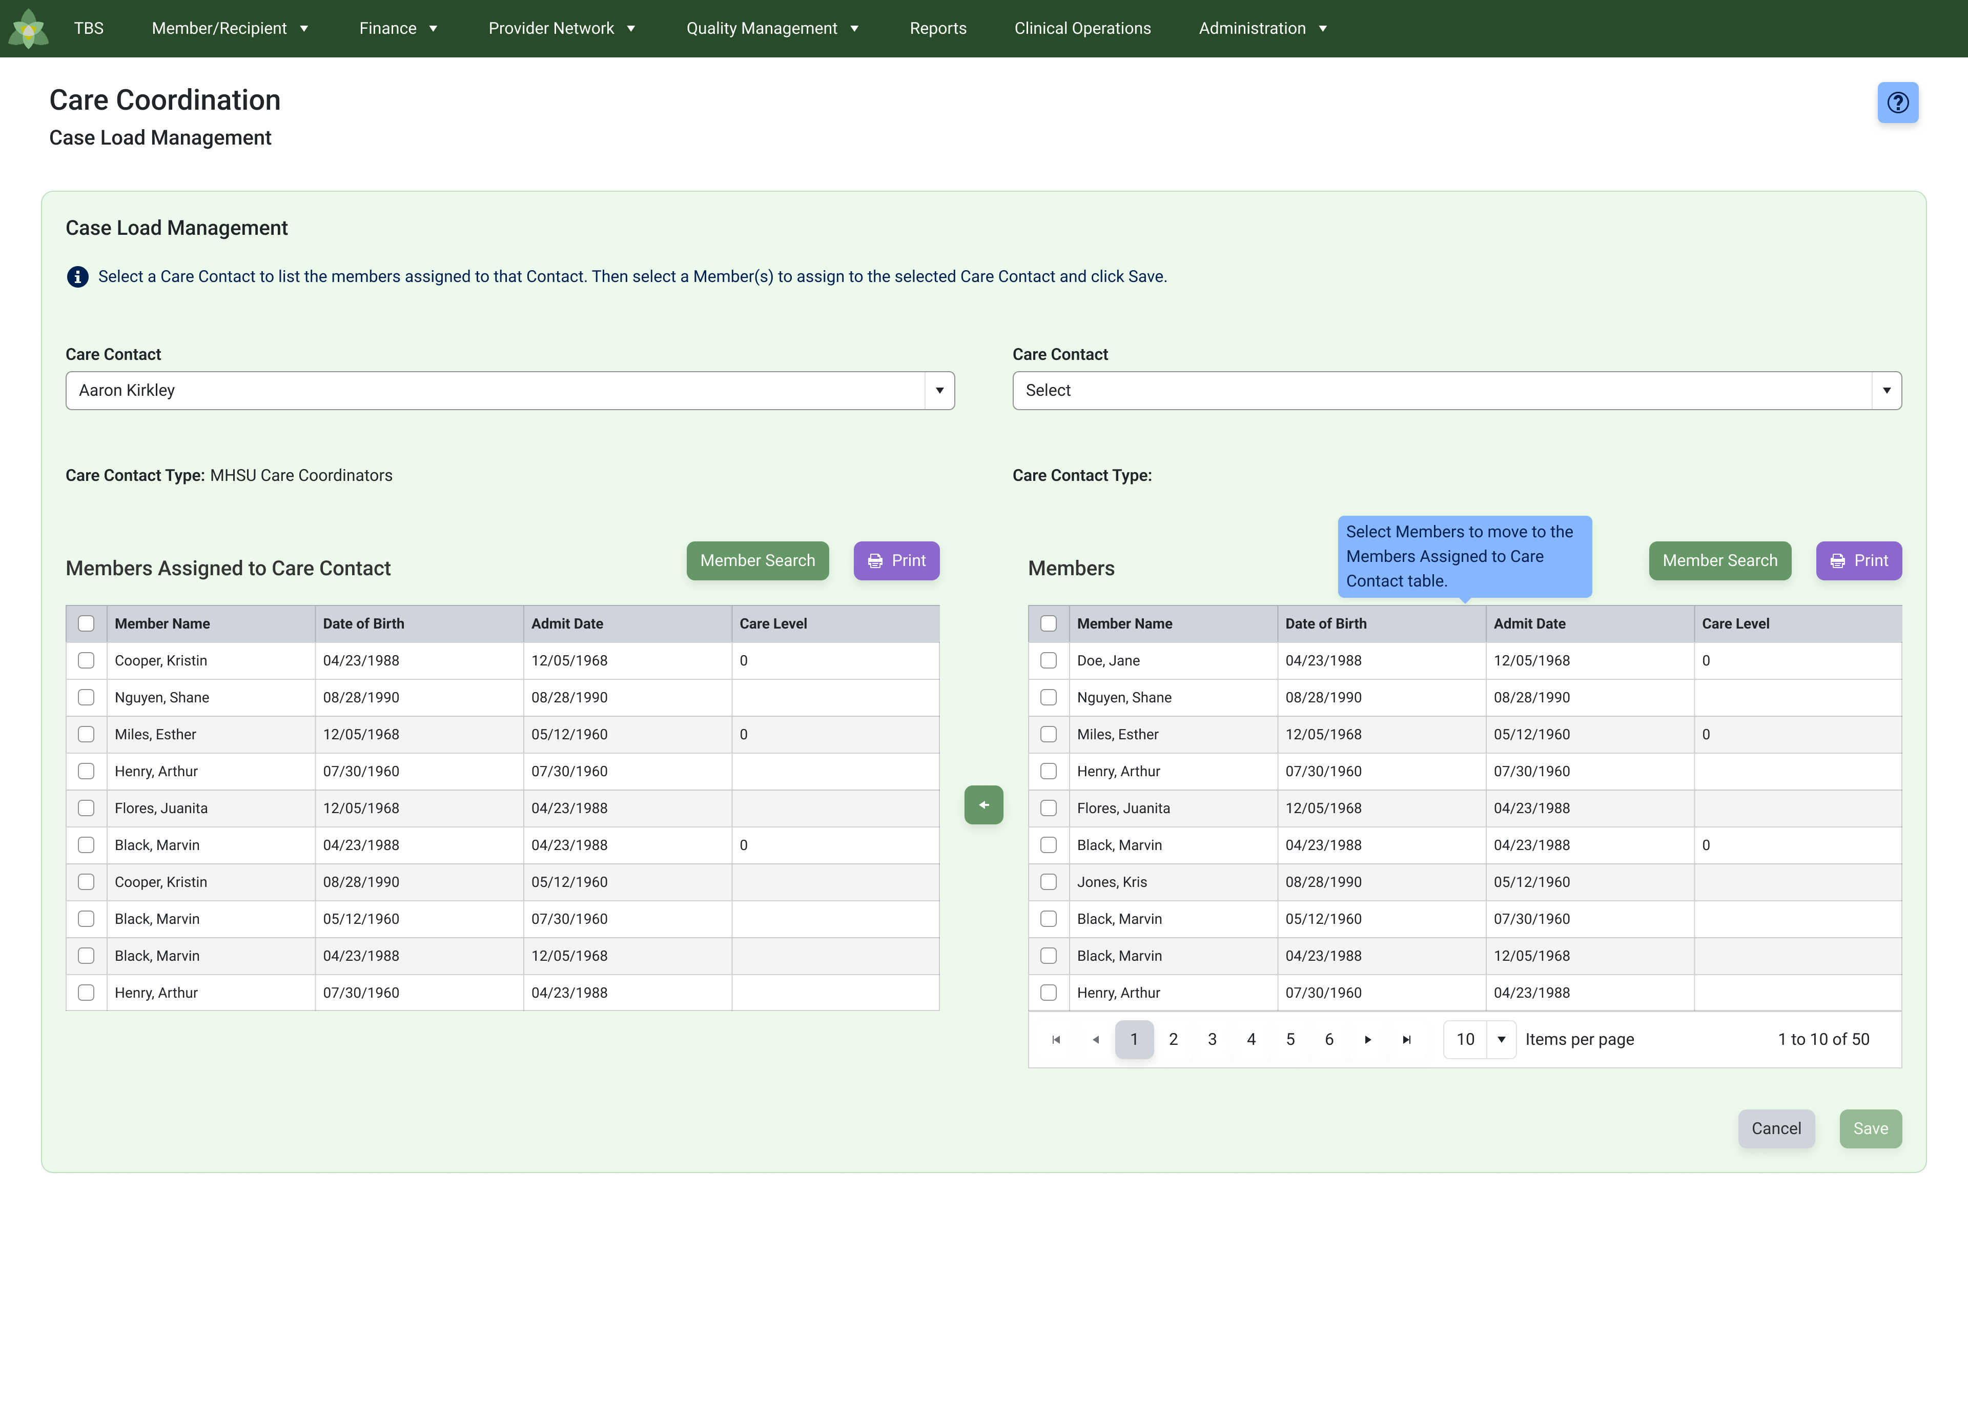This screenshot has height=1415, width=1968.
Task: Click Member Search above right Members table
Action: pos(1720,561)
